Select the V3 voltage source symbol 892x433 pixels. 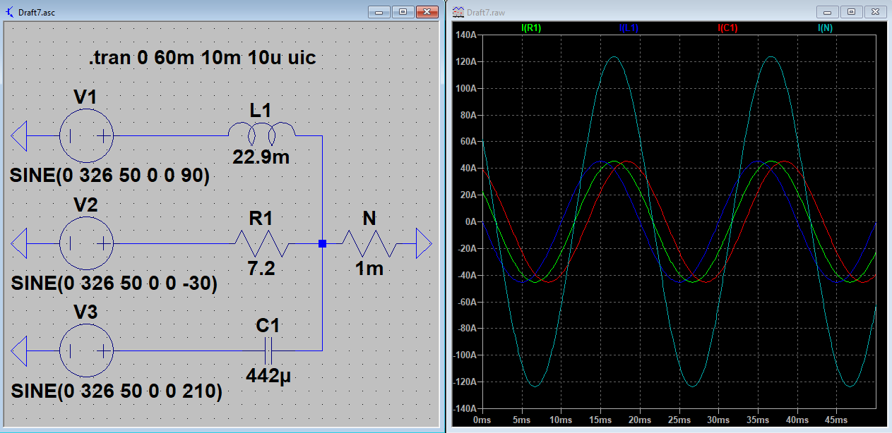click(x=86, y=350)
